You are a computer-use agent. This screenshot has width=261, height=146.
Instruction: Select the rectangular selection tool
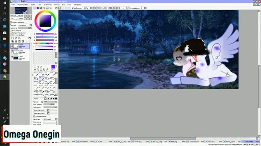tap(35, 67)
